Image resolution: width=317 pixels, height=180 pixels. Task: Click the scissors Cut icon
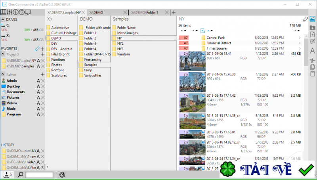click(x=312, y=60)
